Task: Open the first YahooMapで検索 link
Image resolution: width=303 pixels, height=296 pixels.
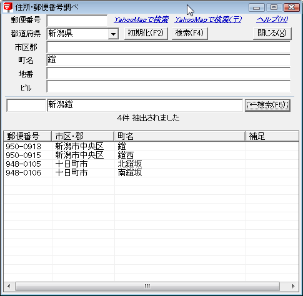Action: tap(141, 19)
